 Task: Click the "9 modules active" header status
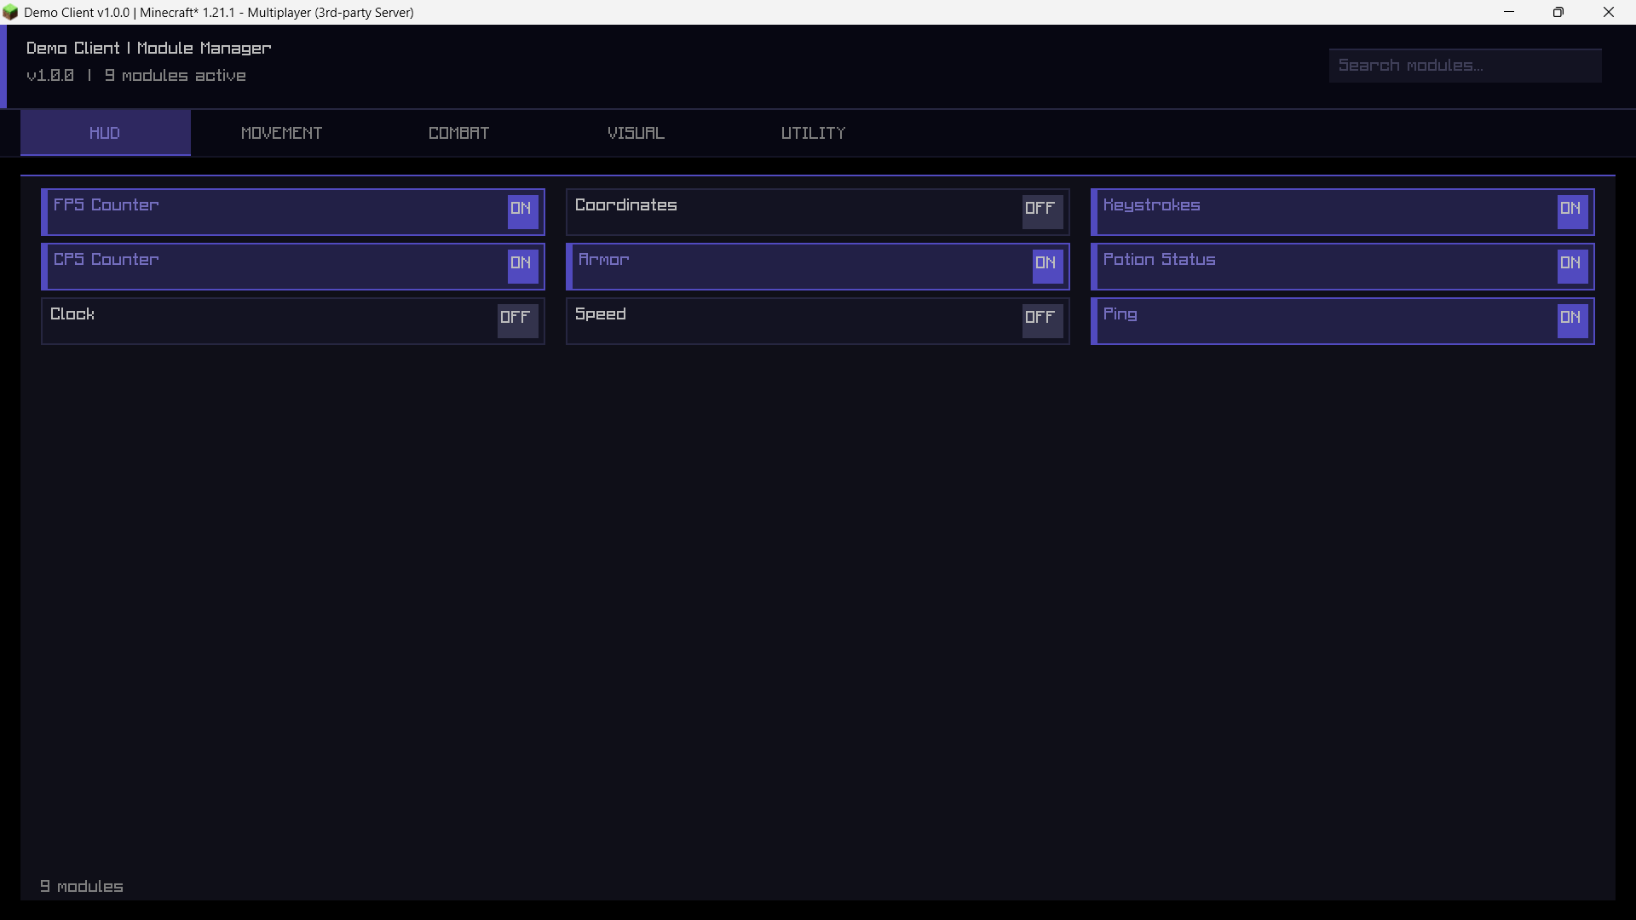(176, 76)
